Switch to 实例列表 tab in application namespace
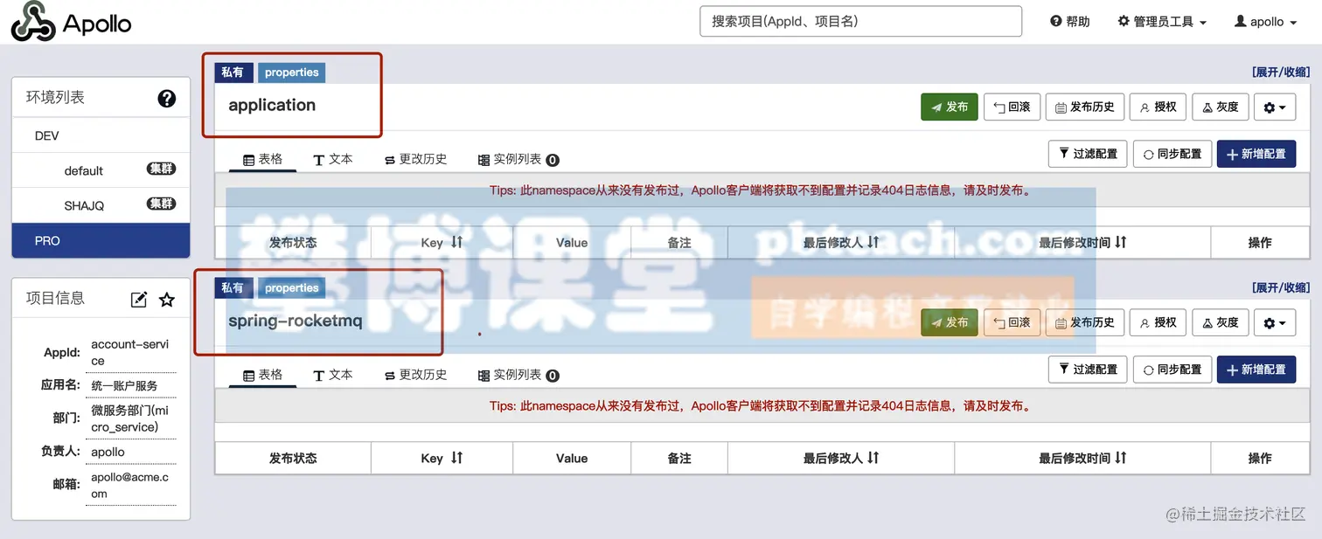 518,159
